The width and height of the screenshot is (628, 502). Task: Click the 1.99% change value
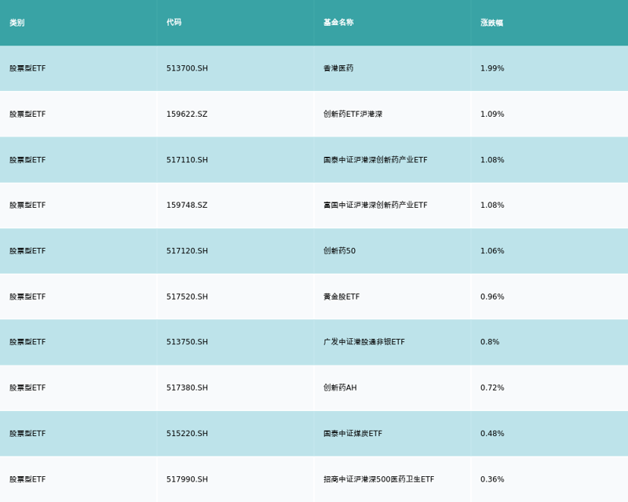tap(492, 68)
